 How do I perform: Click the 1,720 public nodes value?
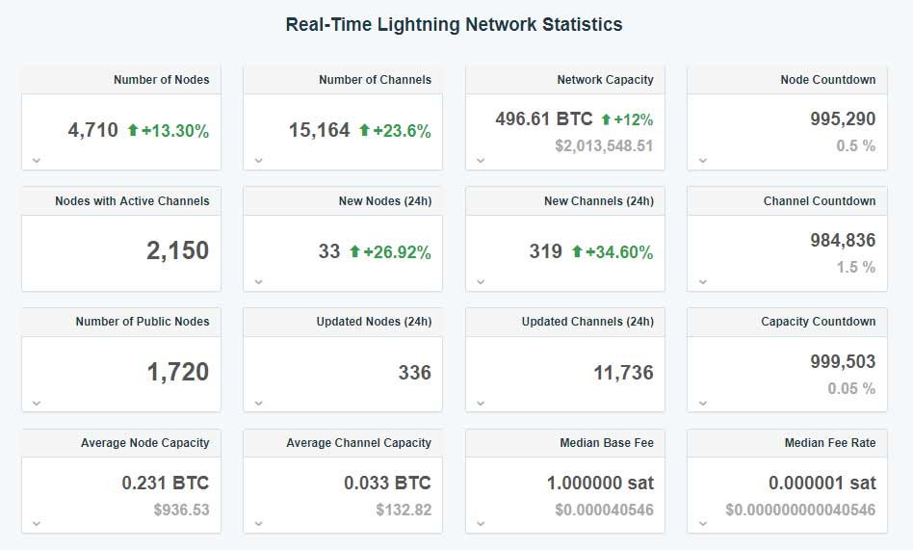(x=177, y=372)
